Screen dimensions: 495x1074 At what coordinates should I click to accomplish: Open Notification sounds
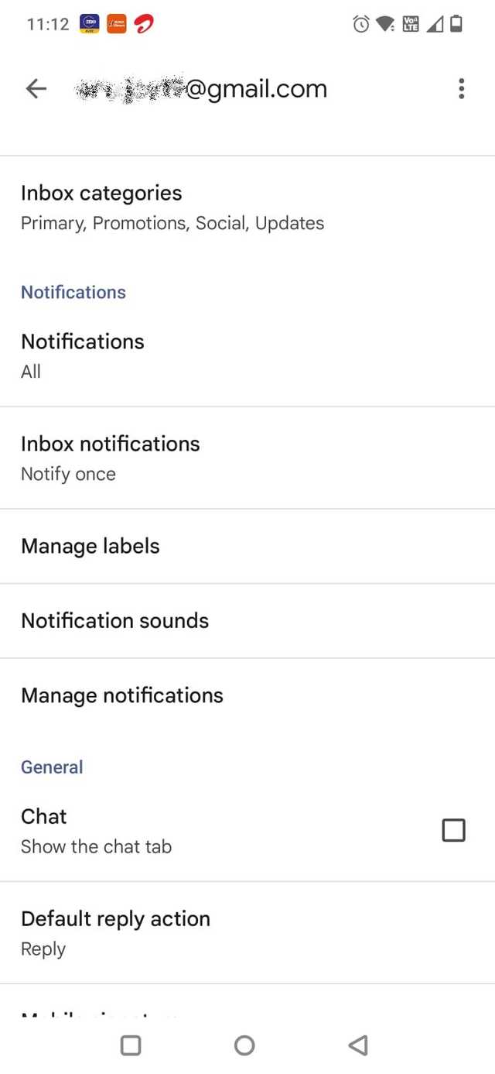pos(115,620)
